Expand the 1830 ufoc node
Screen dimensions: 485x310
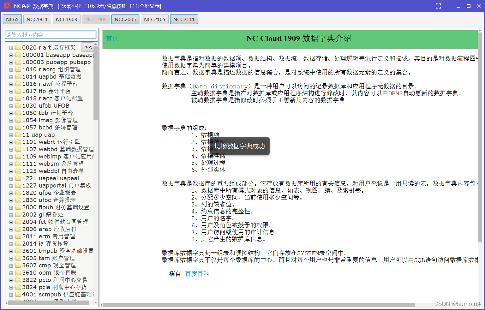pyautogui.click(x=11, y=200)
